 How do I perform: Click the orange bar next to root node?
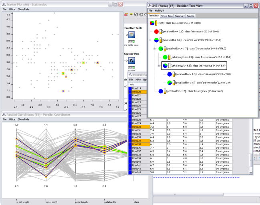(156, 23)
